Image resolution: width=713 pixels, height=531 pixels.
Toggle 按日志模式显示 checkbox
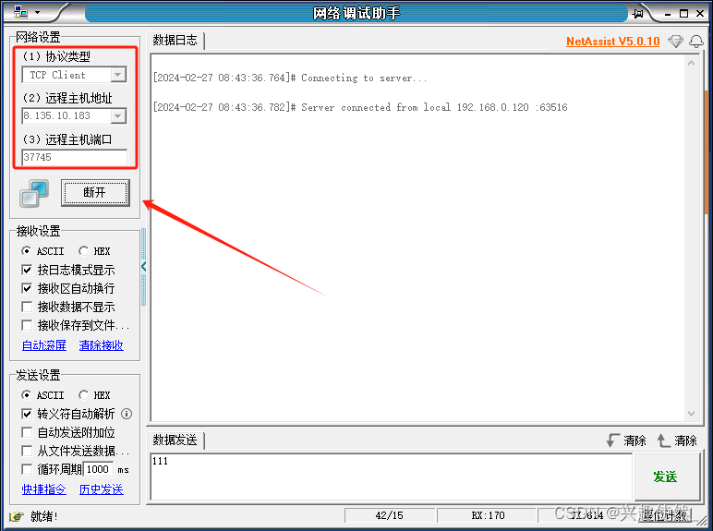[x=27, y=270]
